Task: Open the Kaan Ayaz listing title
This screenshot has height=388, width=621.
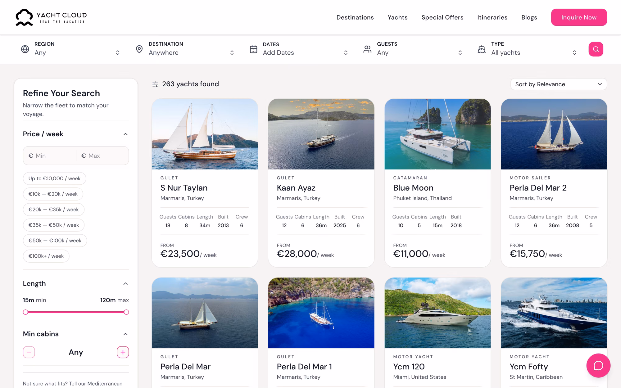Action: (x=296, y=188)
